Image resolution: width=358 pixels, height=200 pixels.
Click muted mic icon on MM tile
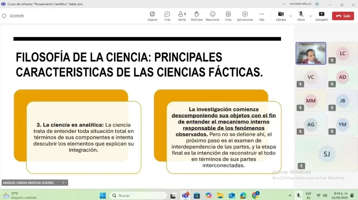[x=300, y=108]
